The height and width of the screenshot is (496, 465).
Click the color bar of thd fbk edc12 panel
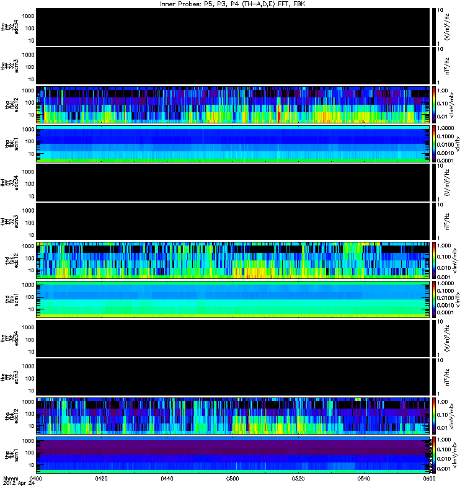(433, 260)
